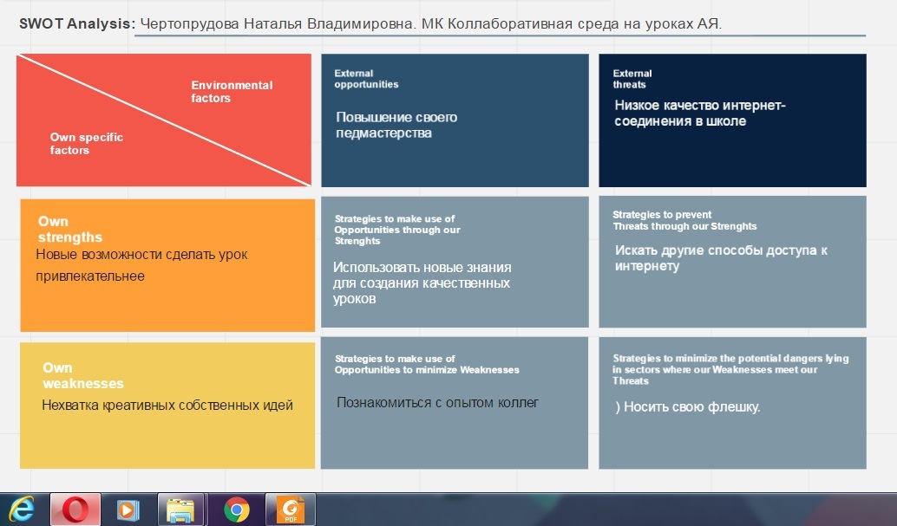Click the text 'Нехватка креативных собственных идей'
This screenshot has width=897, height=526.
pyautogui.click(x=167, y=405)
